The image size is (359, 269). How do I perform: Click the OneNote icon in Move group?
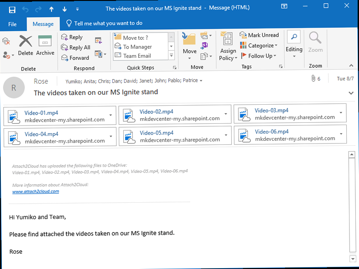pos(205,45)
